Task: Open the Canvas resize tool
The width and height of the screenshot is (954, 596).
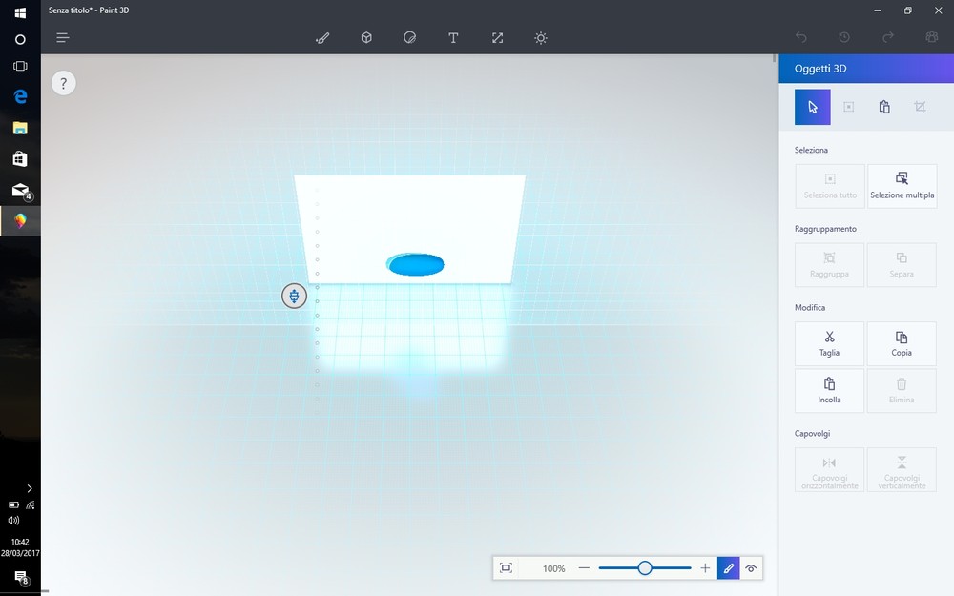Action: [x=497, y=38]
